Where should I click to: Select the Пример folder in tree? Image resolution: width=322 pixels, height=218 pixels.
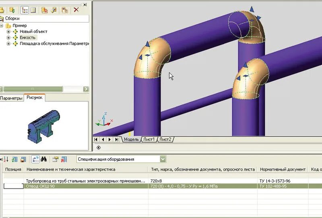(20, 25)
